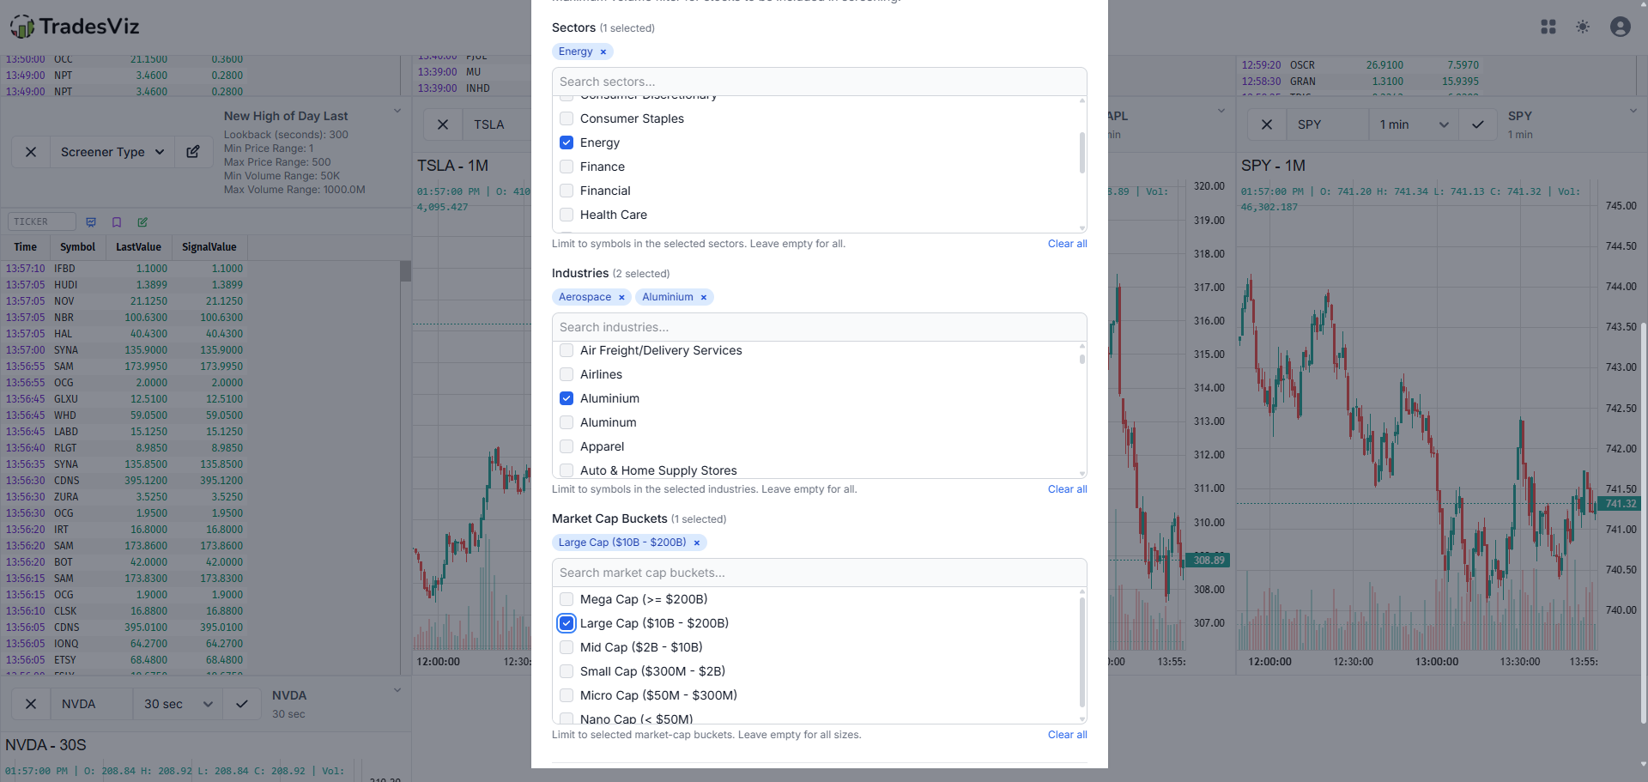Collapse the NVDA widget header chevron
Screen dimensions: 1648x782
point(397,689)
